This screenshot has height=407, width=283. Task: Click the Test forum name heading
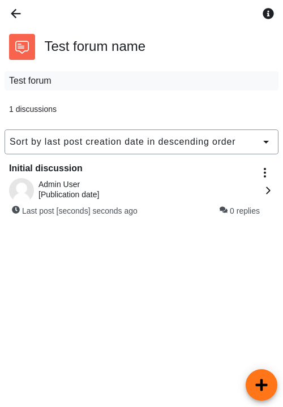(95, 46)
